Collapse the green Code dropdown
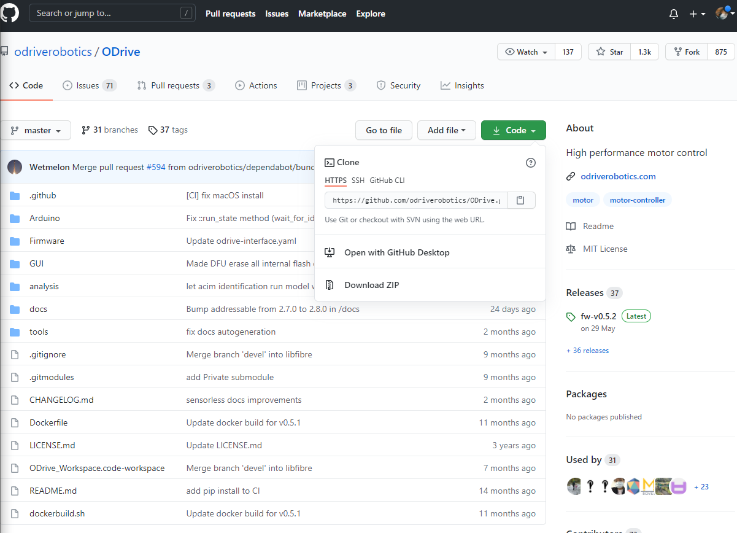This screenshot has width=737, height=533. [x=514, y=130]
